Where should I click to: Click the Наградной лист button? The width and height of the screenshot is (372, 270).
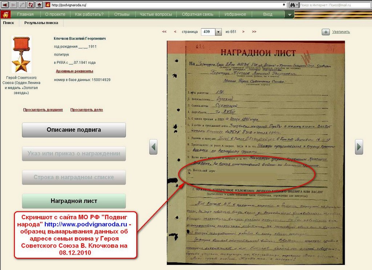(74, 201)
